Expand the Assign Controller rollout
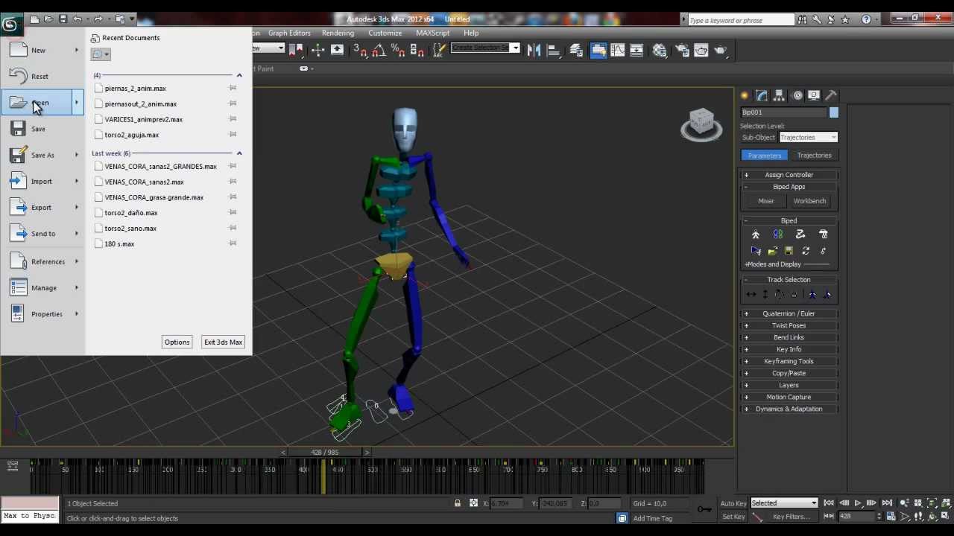 (789, 175)
